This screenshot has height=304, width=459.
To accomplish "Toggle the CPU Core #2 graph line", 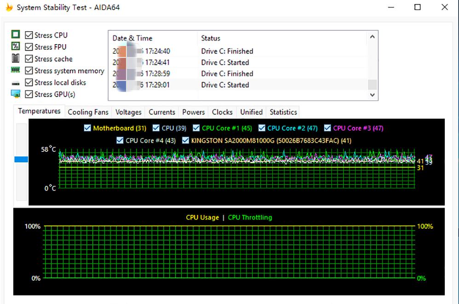I will tap(262, 128).
